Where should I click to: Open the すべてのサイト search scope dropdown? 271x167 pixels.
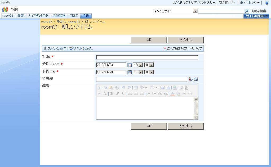[195, 11]
